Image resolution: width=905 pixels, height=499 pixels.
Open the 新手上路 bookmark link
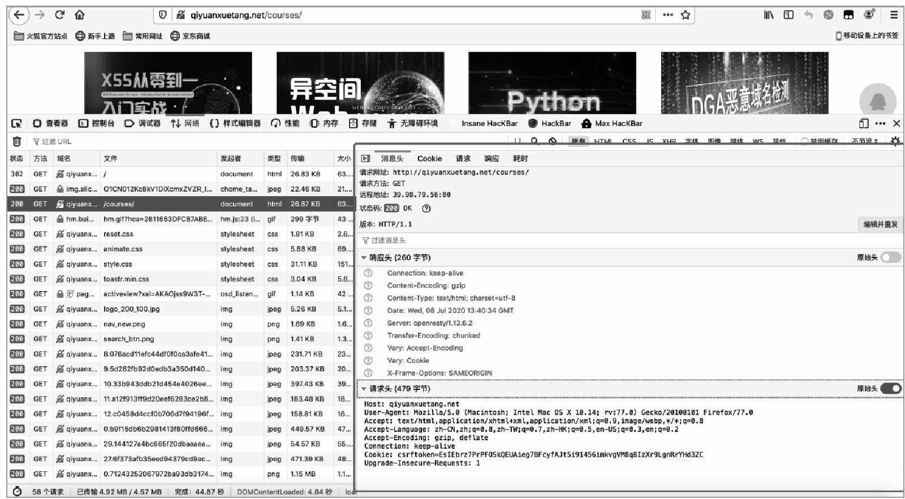pyautogui.click(x=95, y=36)
